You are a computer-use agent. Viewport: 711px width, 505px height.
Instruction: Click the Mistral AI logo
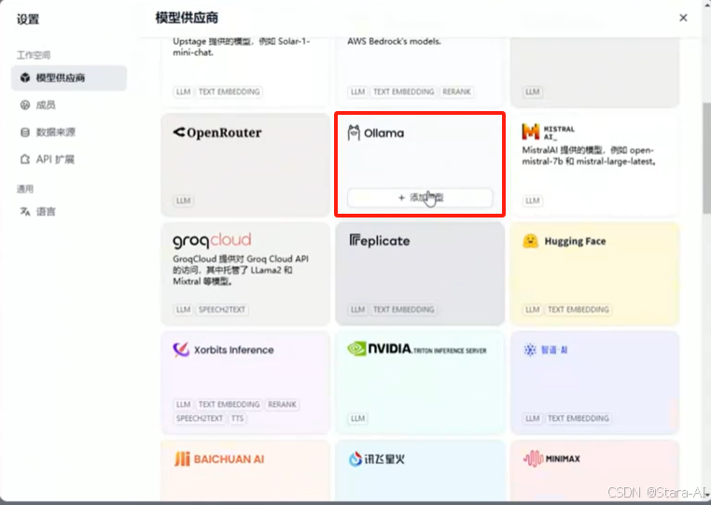[548, 132]
